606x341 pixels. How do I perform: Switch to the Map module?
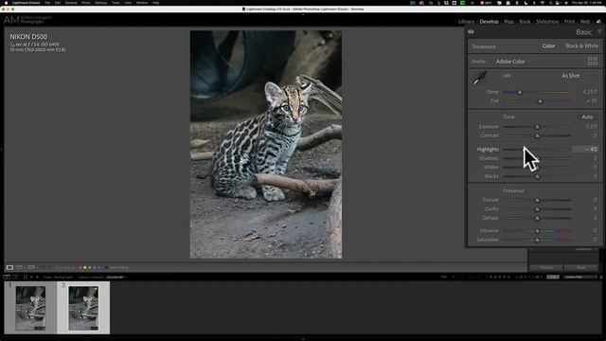tap(508, 22)
